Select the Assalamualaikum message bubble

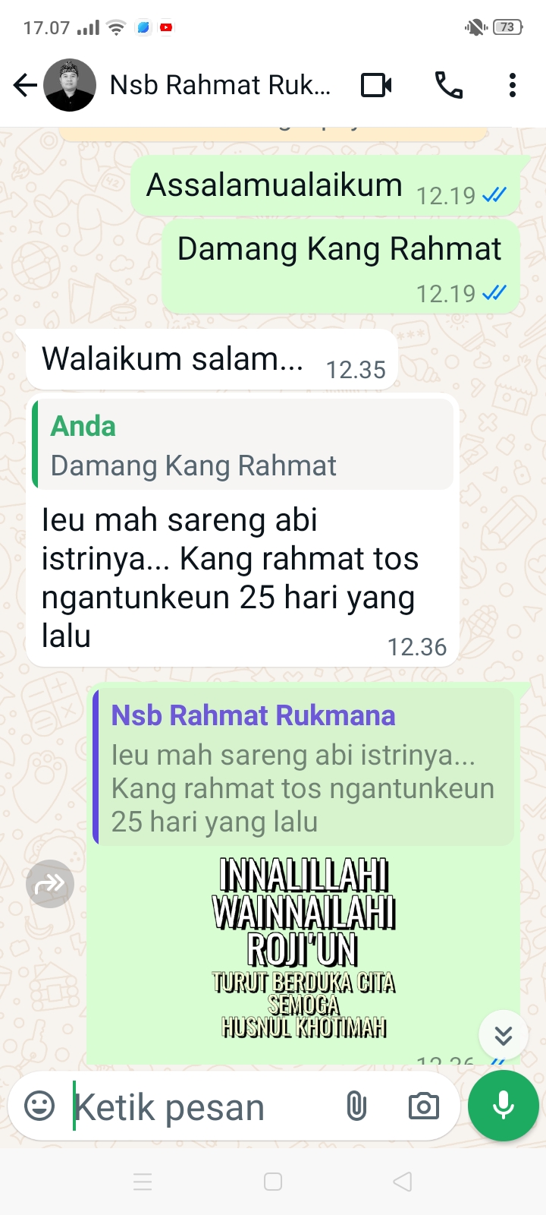tap(326, 186)
